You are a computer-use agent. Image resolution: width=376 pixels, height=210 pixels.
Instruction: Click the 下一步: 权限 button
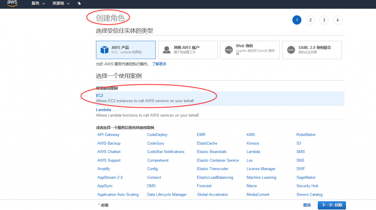[x=332, y=205]
